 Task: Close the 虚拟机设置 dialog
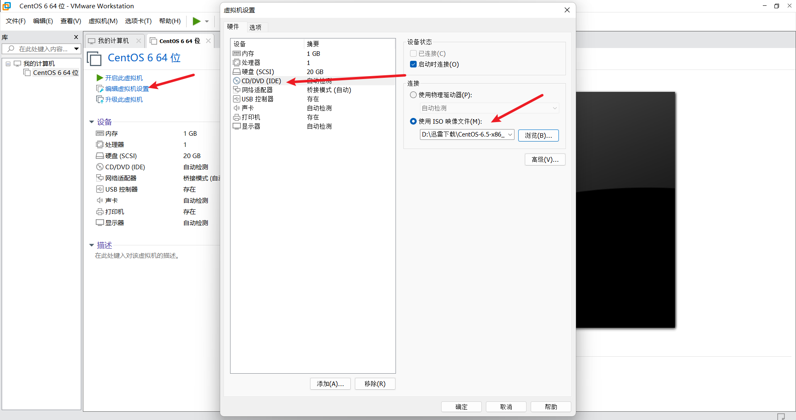click(567, 10)
